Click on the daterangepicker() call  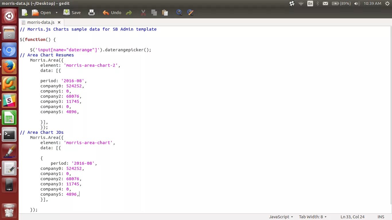click(128, 50)
